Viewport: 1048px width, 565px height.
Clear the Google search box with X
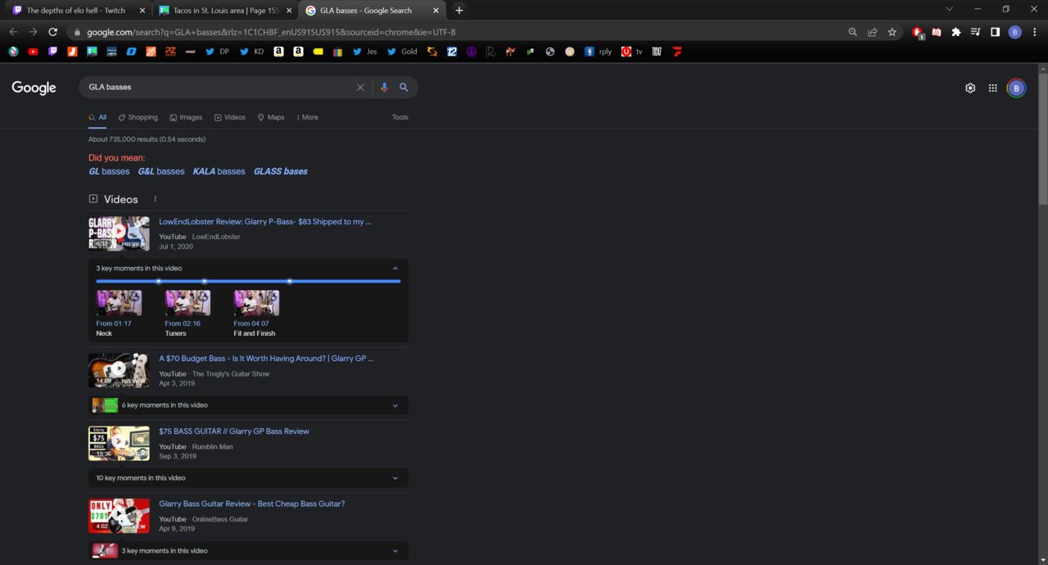tap(360, 88)
